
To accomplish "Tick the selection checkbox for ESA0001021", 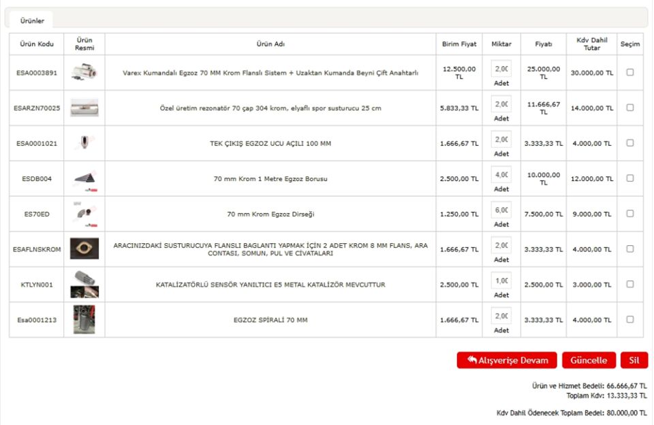I will 629,142.
